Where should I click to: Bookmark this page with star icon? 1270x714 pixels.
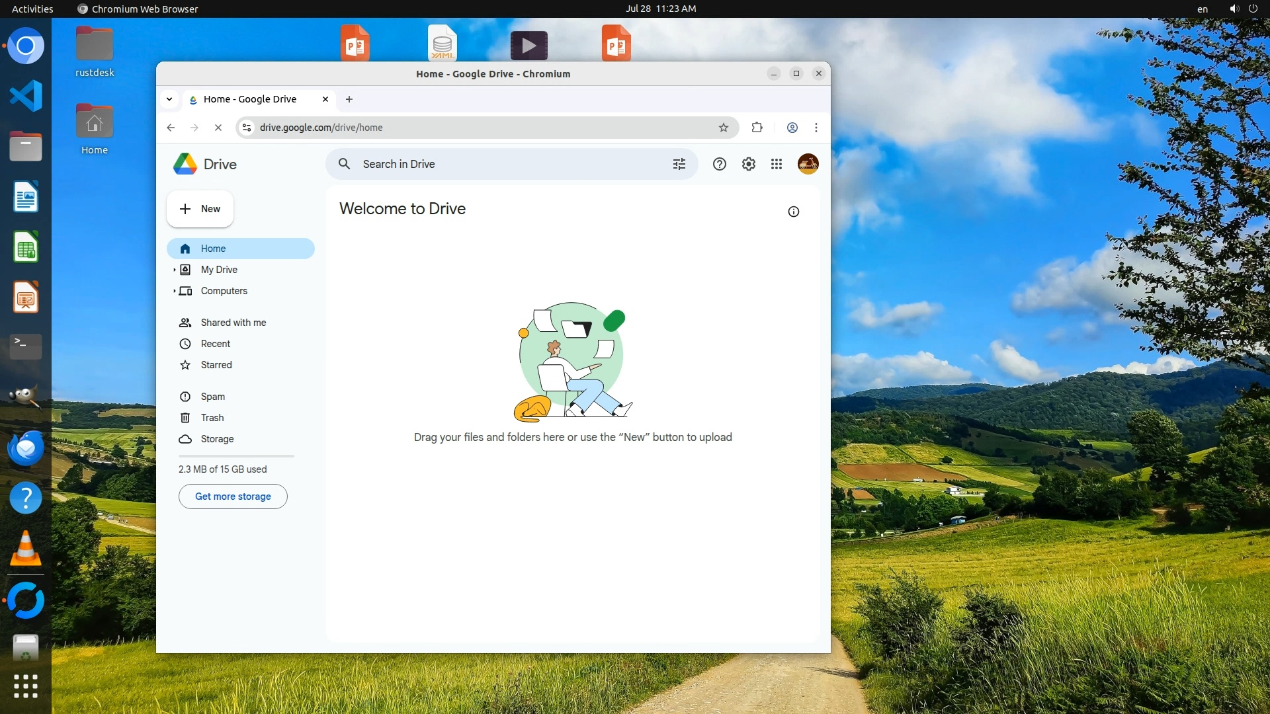(x=724, y=128)
